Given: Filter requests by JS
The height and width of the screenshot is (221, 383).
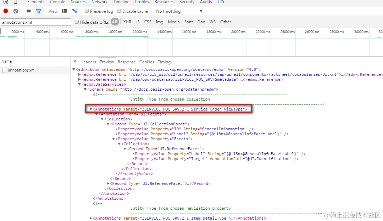Looking at the screenshot, I should point(138,22).
